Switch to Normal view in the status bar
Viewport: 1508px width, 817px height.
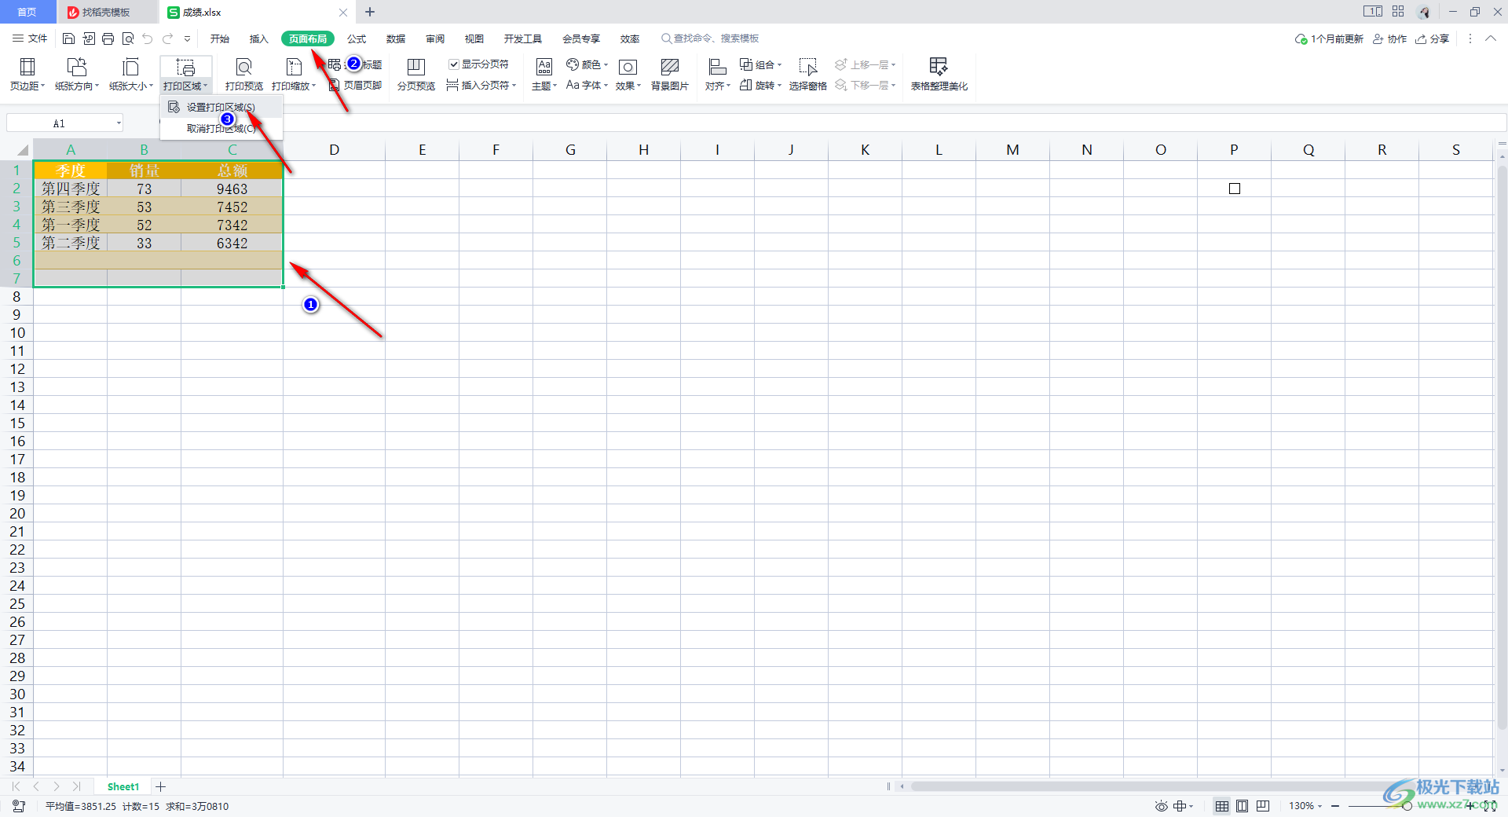(1222, 806)
